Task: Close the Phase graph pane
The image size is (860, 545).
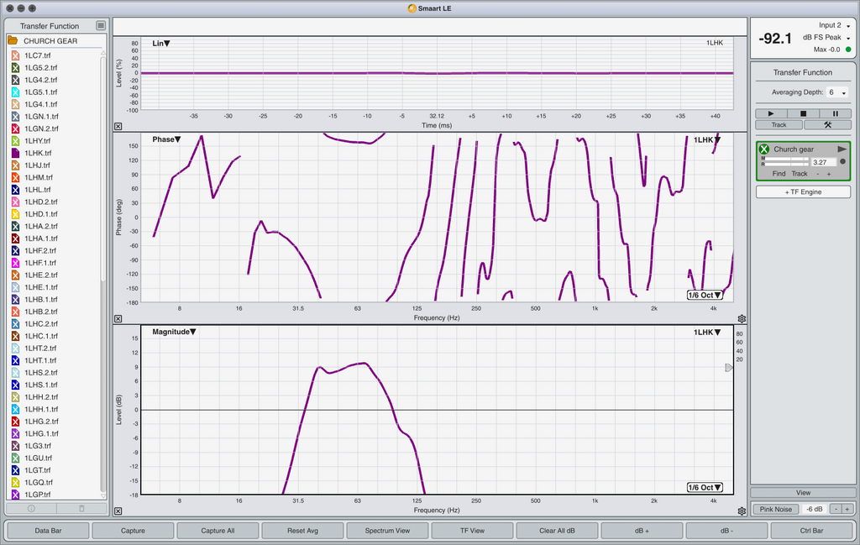Action: pyautogui.click(x=118, y=318)
